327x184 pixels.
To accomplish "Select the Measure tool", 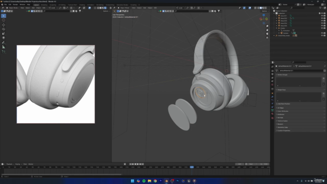I will click(4, 47).
